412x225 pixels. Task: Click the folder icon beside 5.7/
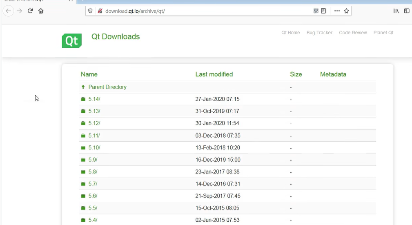point(83,184)
